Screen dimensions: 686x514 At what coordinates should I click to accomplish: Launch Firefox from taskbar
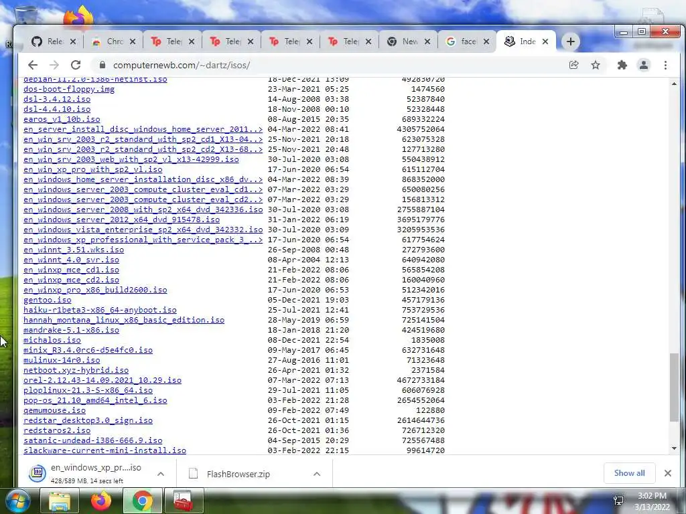coord(101,501)
